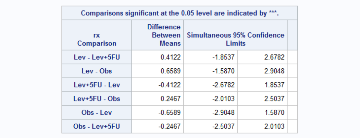The height and width of the screenshot is (138, 360).
Task: Select the upper limit value 2.9048
Action: (274, 71)
